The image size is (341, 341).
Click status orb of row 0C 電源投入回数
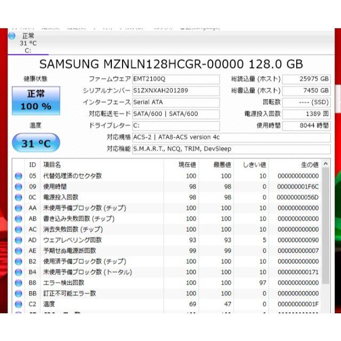[x=19, y=197]
